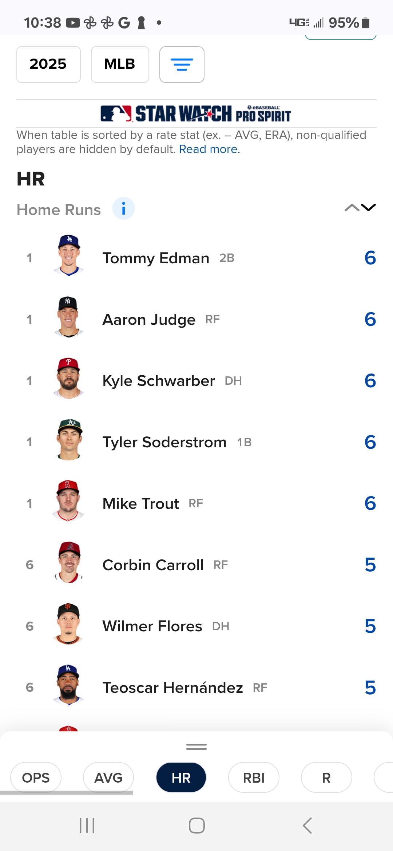The width and height of the screenshot is (393, 851).
Task: Open the MLB league selector
Action: tap(120, 64)
